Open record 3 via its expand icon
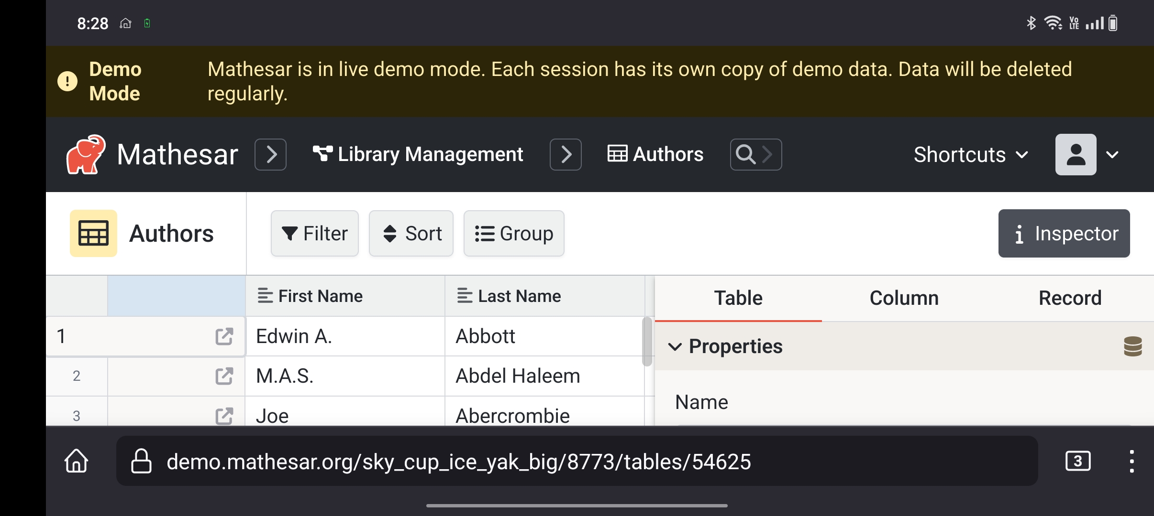This screenshot has height=516, width=1154. (x=224, y=416)
